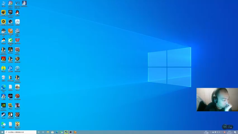The image size is (238, 134).
Task: Open the notification center icon
Action: tap(235, 132)
